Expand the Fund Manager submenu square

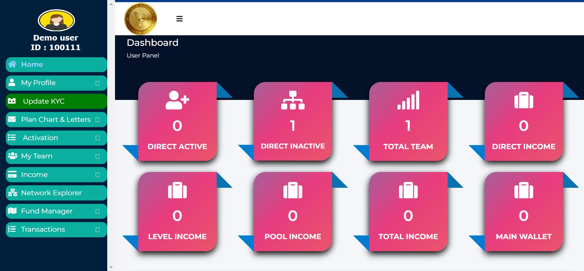(98, 211)
